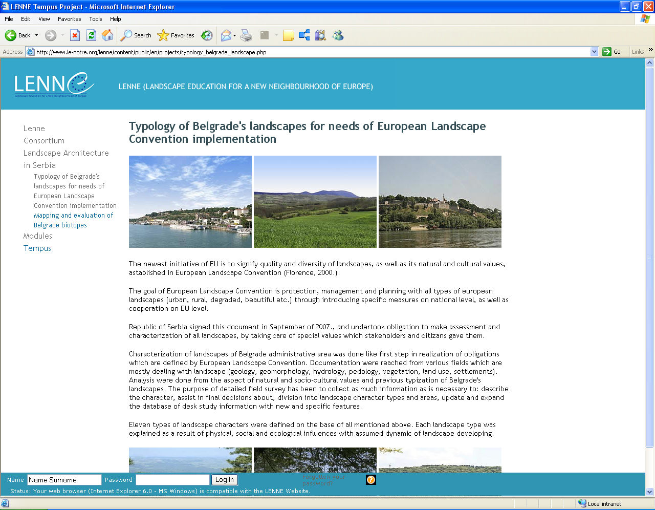The width and height of the screenshot is (655, 510).
Task: Click the address bar URL field
Action: tap(312, 52)
